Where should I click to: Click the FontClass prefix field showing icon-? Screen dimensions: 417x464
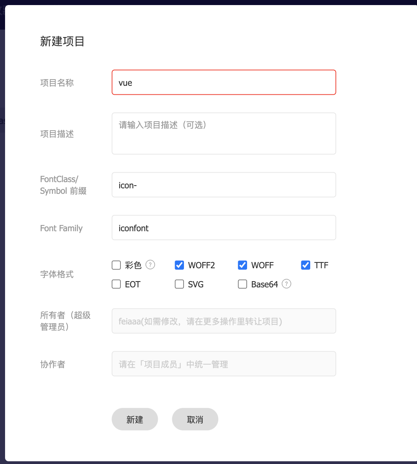point(224,184)
